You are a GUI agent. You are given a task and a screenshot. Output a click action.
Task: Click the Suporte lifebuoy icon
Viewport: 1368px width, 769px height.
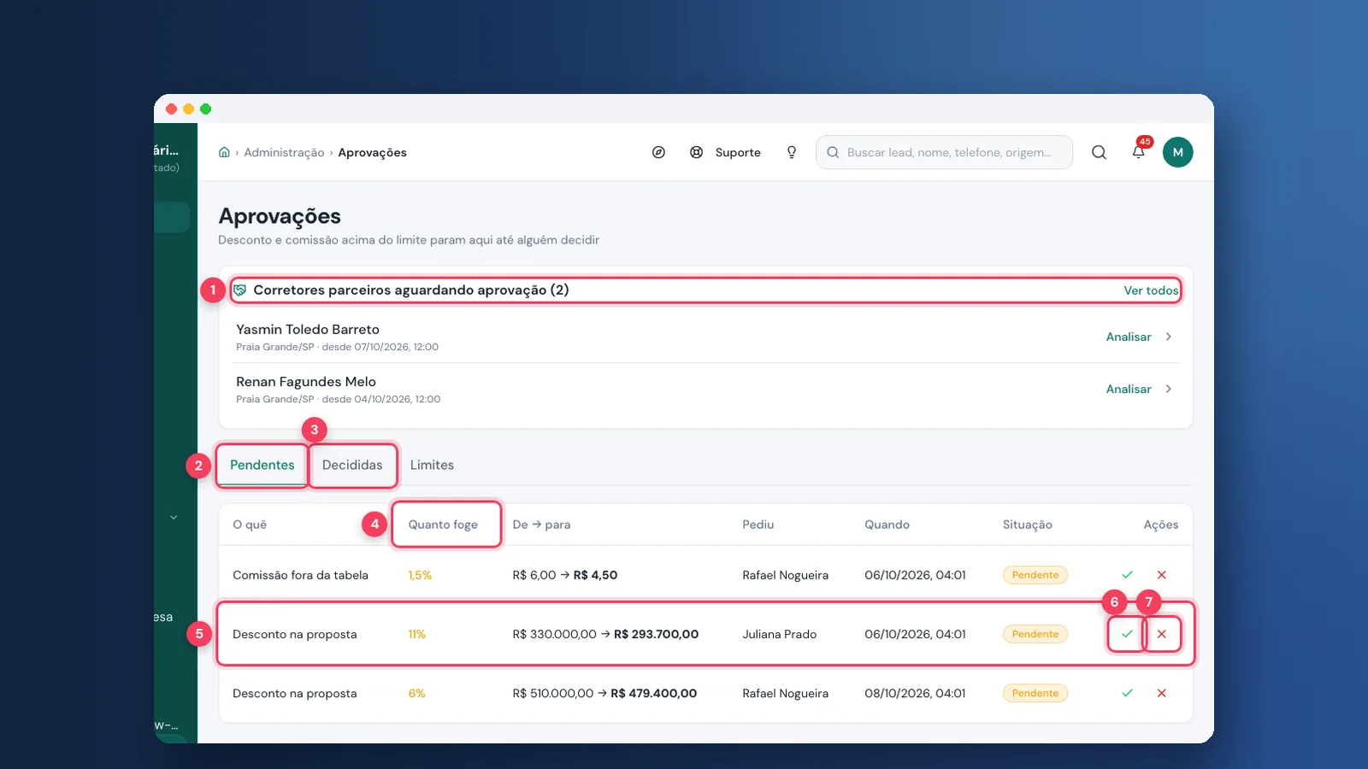tap(697, 152)
